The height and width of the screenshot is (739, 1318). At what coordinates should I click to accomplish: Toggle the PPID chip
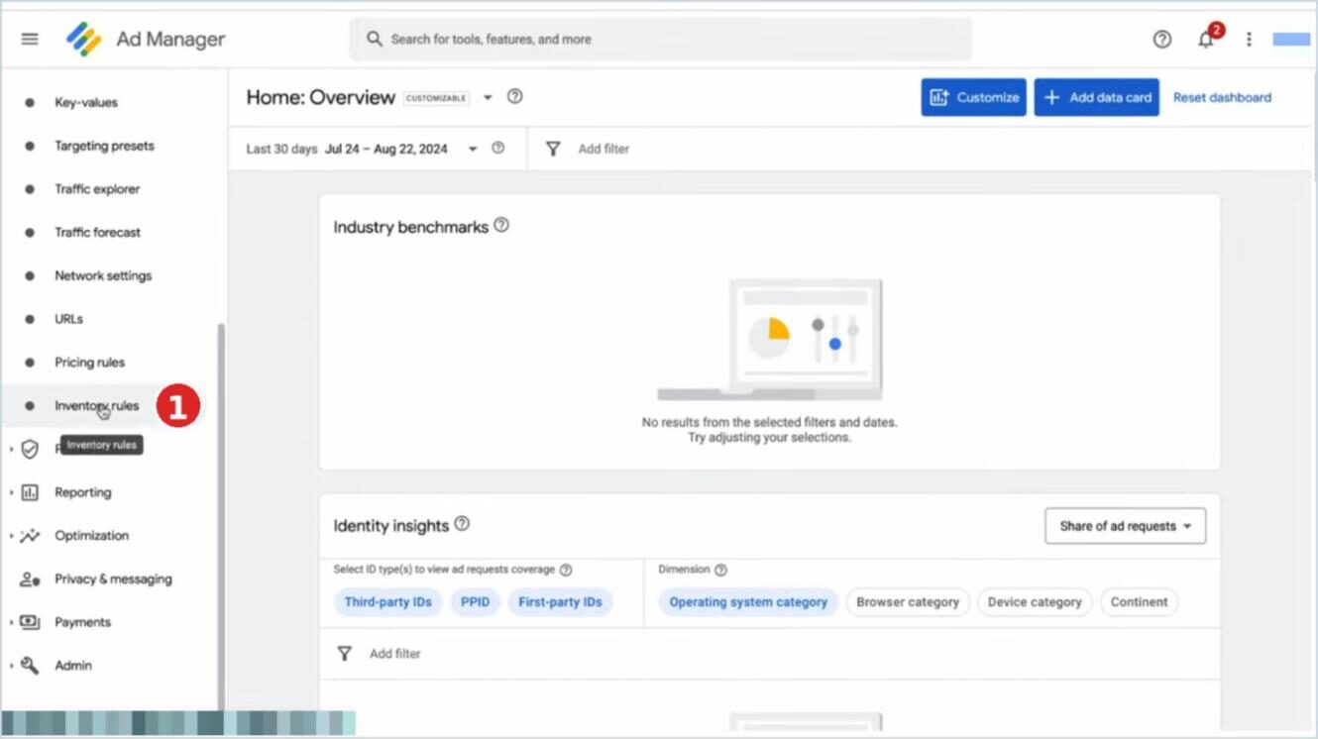[x=475, y=602]
